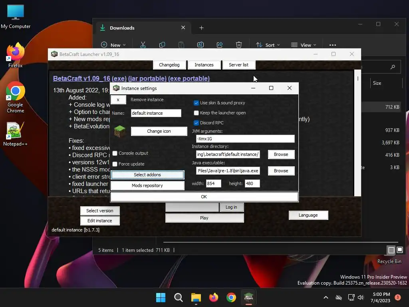Image resolution: width=409 pixels, height=307 pixels.
Task: Open Notepad++ desktop shortcut
Action: [x=16, y=134]
